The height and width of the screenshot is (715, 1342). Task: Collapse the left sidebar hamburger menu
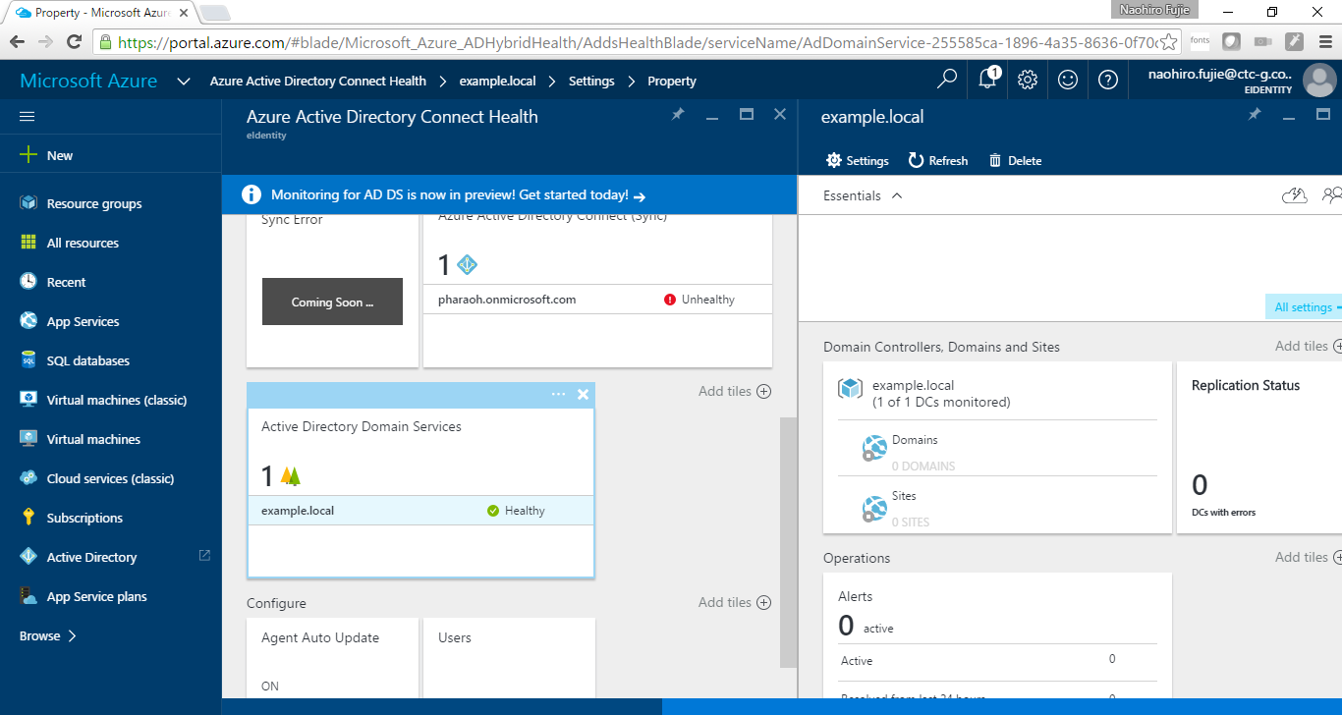pos(28,116)
